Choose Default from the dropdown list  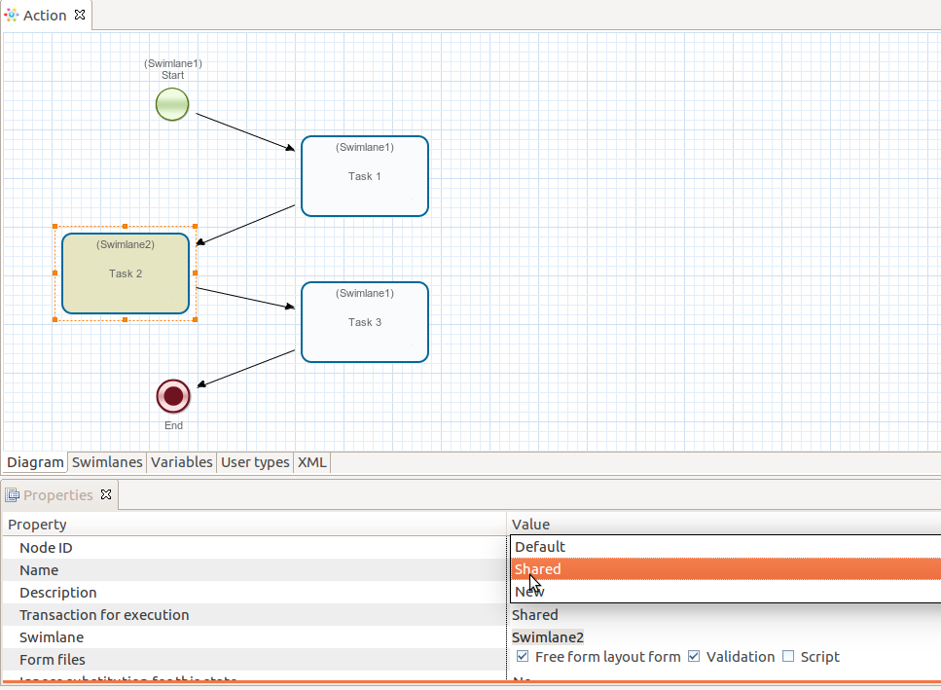(x=540, y=547)
